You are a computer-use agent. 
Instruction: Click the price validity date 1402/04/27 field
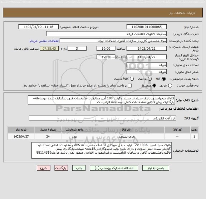(147, 57)
